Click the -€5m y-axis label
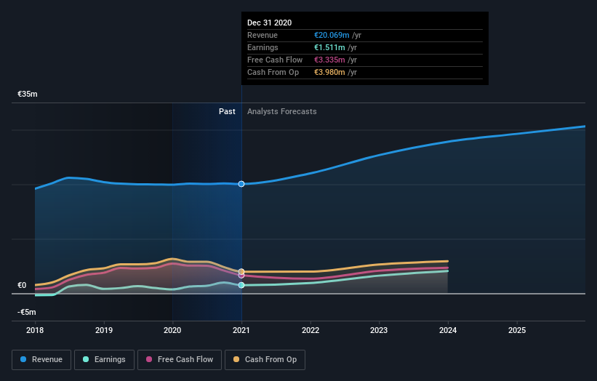The image size is (597, 381). (x=27, y=312)
